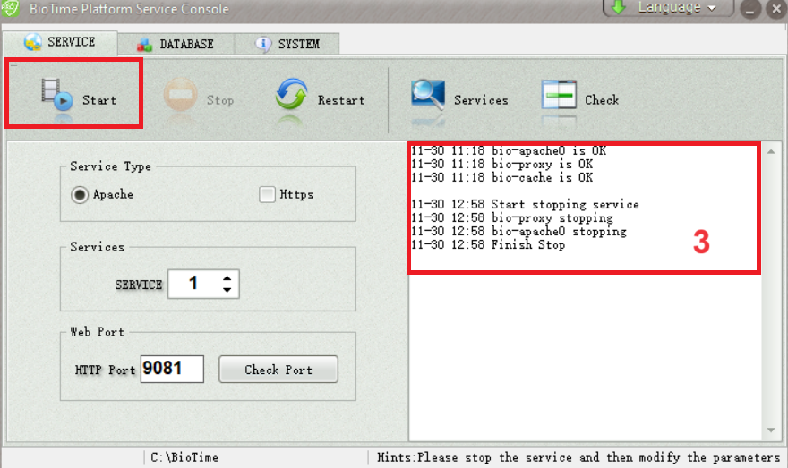Click the BioTime app icon in title bar
This screenshot has height=468, width=788.
(x=10, y=8)
